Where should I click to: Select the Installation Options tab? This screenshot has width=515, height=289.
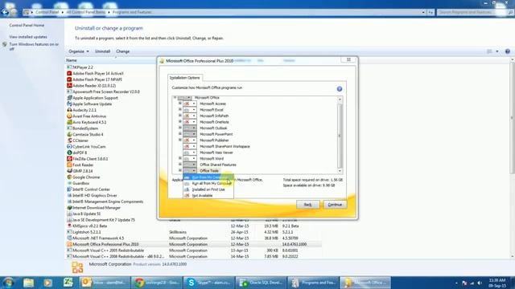(184, 78)
